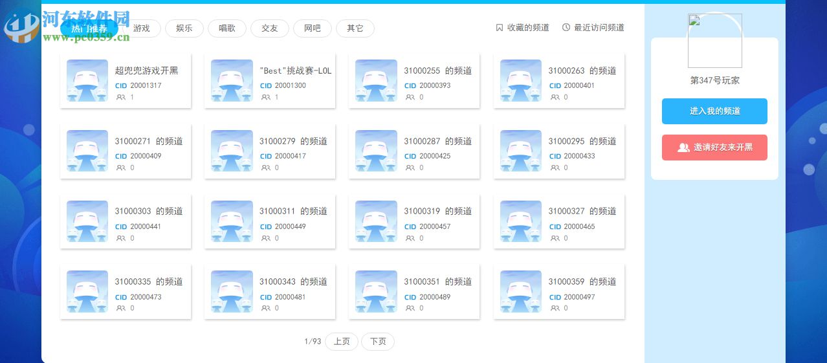Click 邀请好友来开黑 button
827x363 pixels.
point(714,148)
